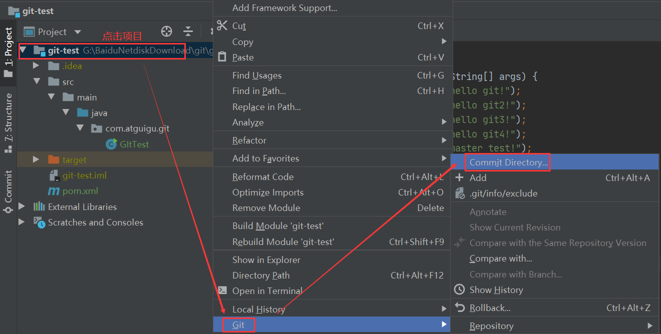Open the Local History submenu
The width and height of the screenshot is (661, 334).
coord(333,309)
